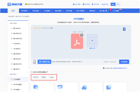Screen dimensions: 140x92
Task: Click the 图片转文字 sidebar icon
Action: pos(12,28)
